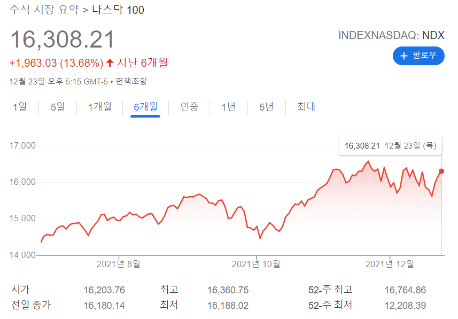This screenshot has height=319, width=458.
Task: Click the 지난 6개월 period text
Action: coord(143,63)
